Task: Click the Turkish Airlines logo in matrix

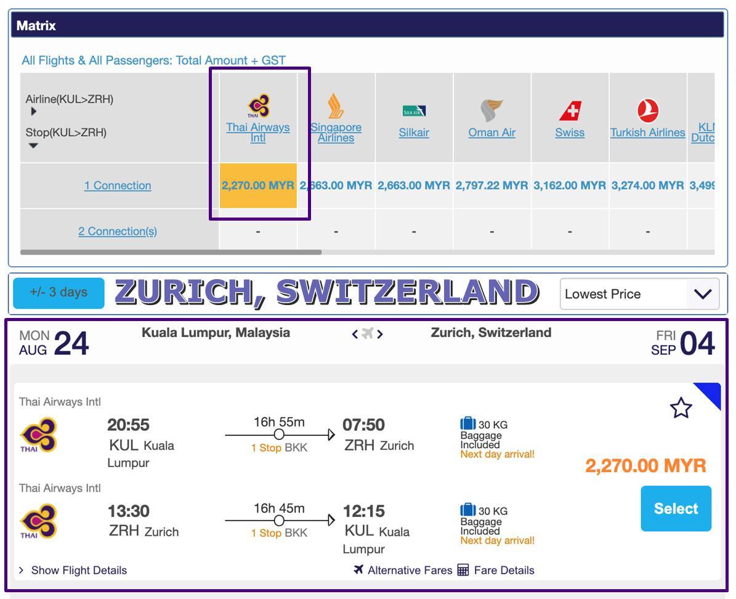Action: [648, 111]
